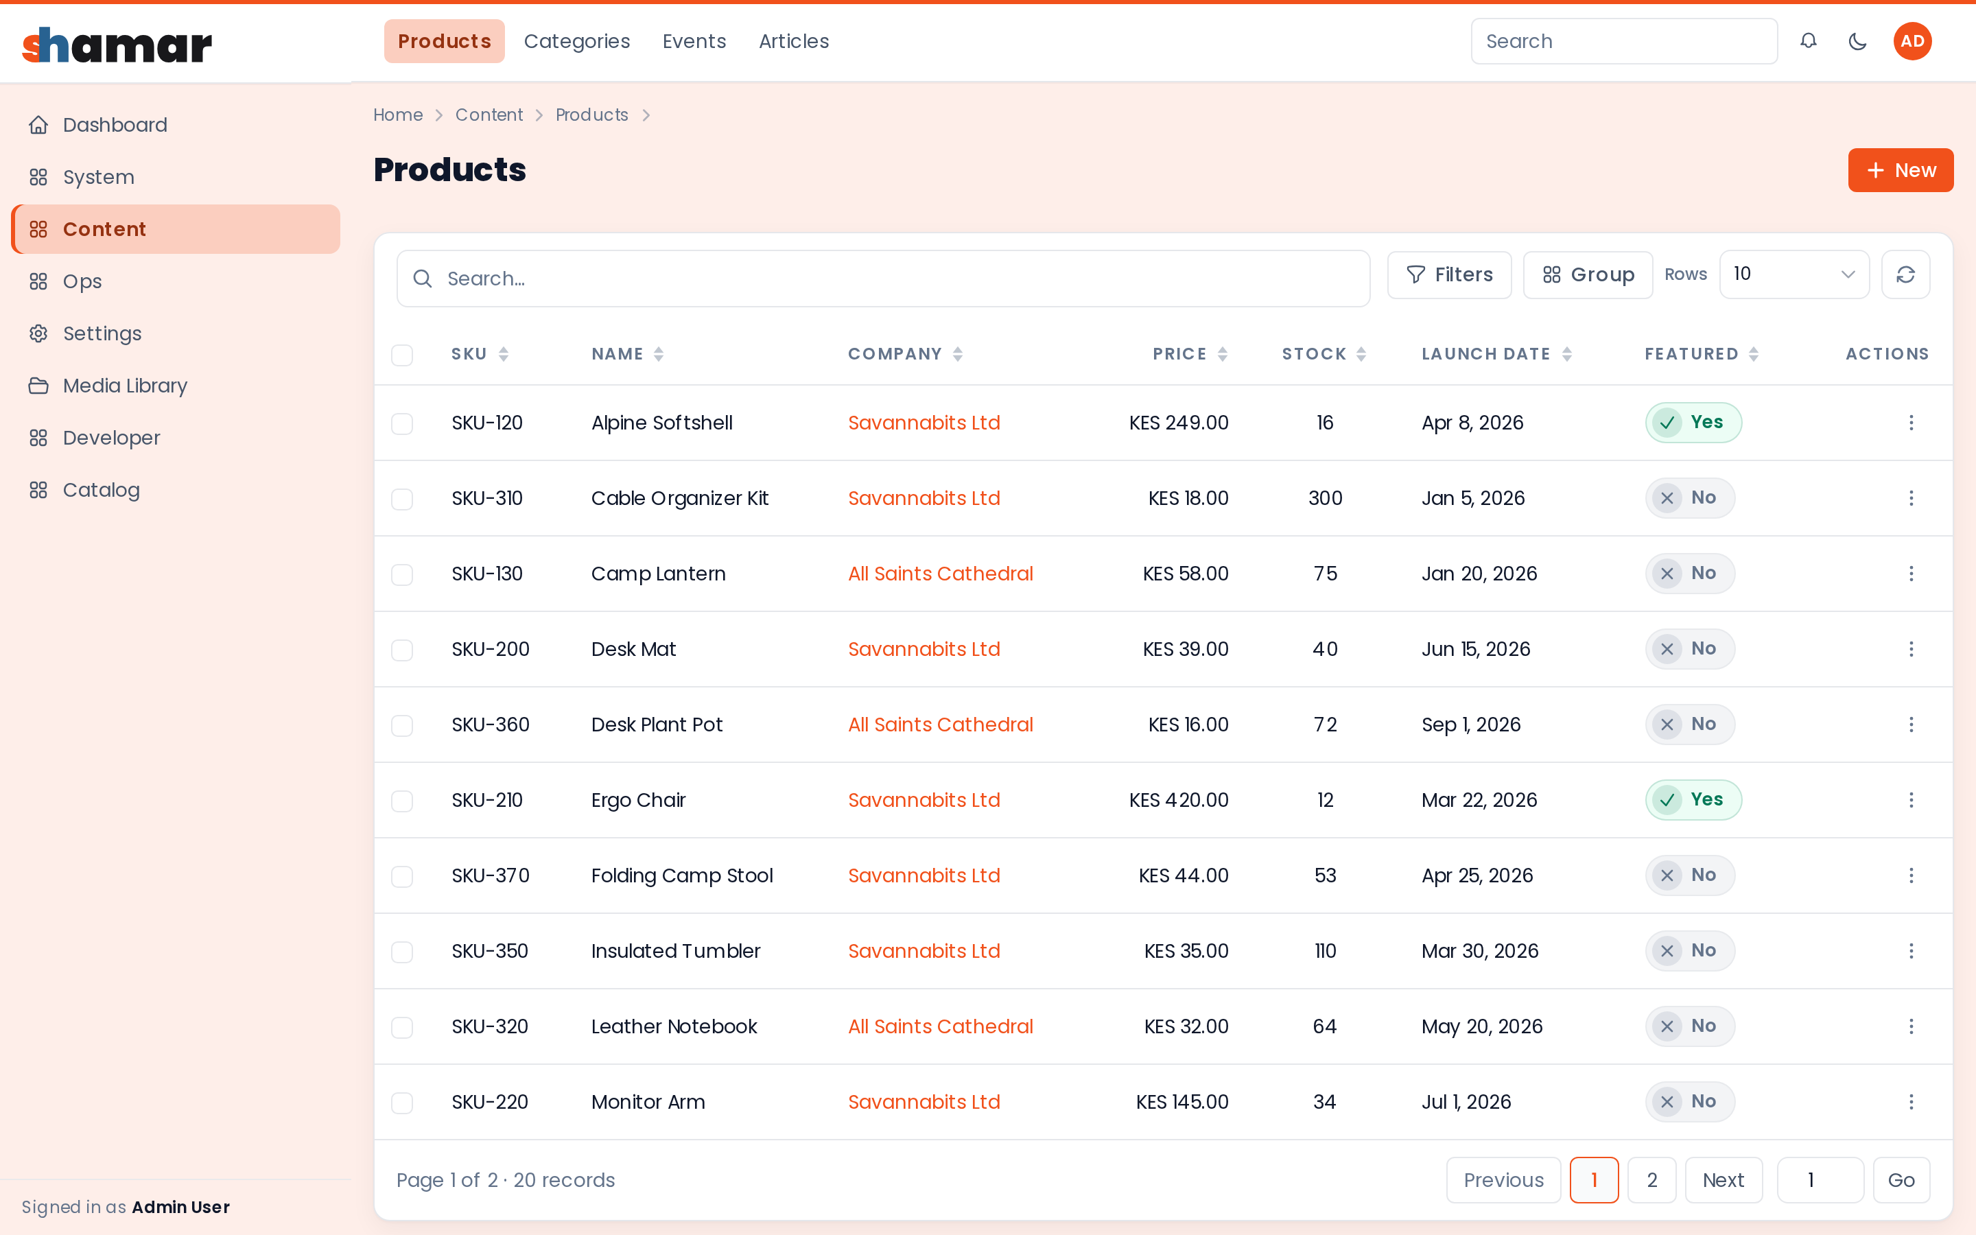Click Savannabits Ltd link for Desk Mat
Screen dimensions: 1976x1235
click(924, 649)
